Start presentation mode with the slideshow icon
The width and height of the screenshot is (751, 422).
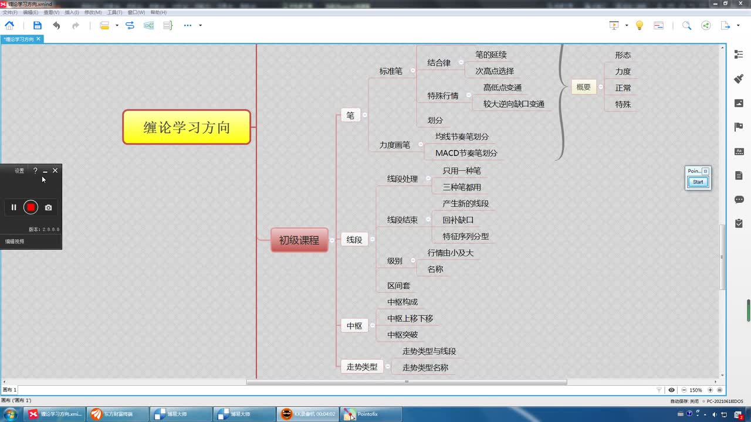coord(614,25)
